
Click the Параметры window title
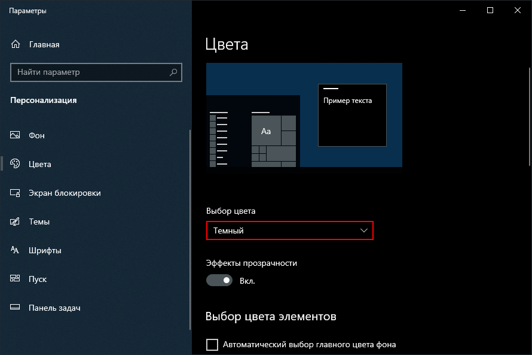point(27,11)
